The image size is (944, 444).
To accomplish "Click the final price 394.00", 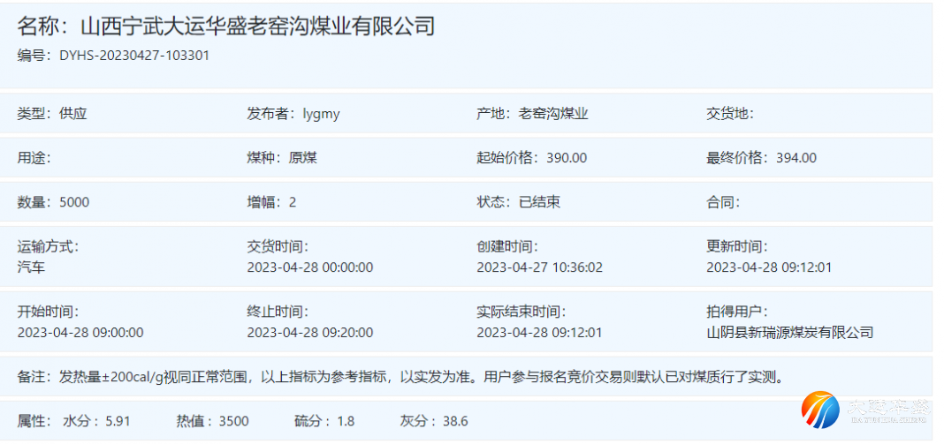I will (x=796, y=158).
